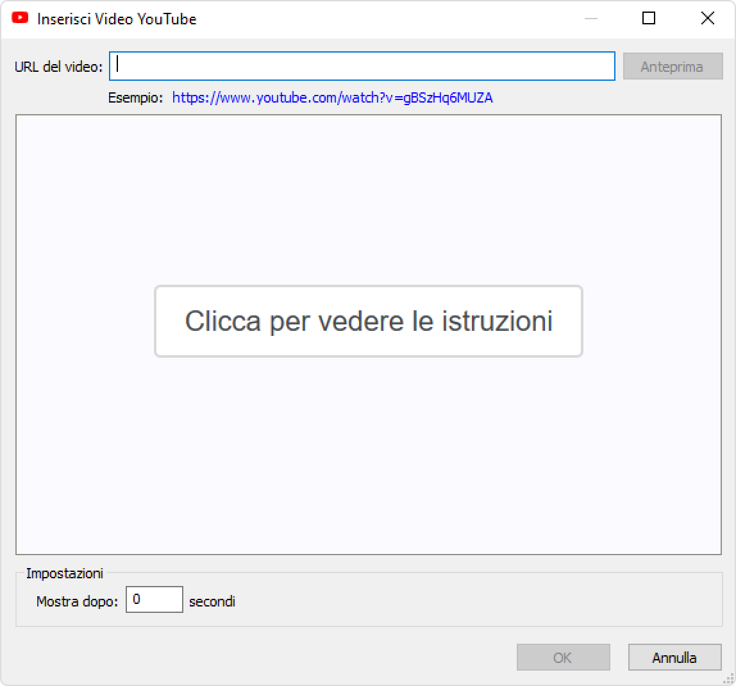Click the 'Esempio:' label text
736x686 pixels.
click(136, 97)
